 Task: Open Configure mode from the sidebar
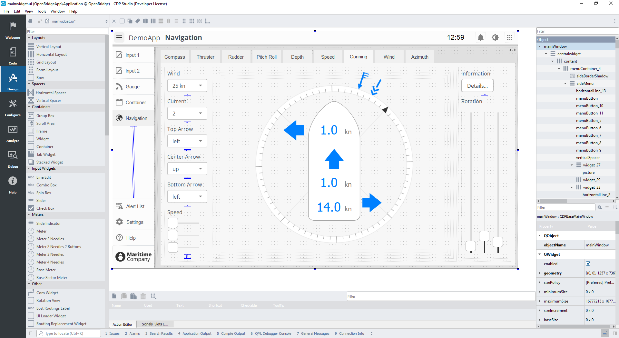click(x=13, y=106)
